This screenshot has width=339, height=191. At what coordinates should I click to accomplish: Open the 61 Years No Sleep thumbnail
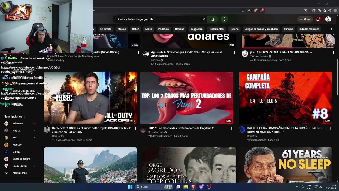coord(285,165)
